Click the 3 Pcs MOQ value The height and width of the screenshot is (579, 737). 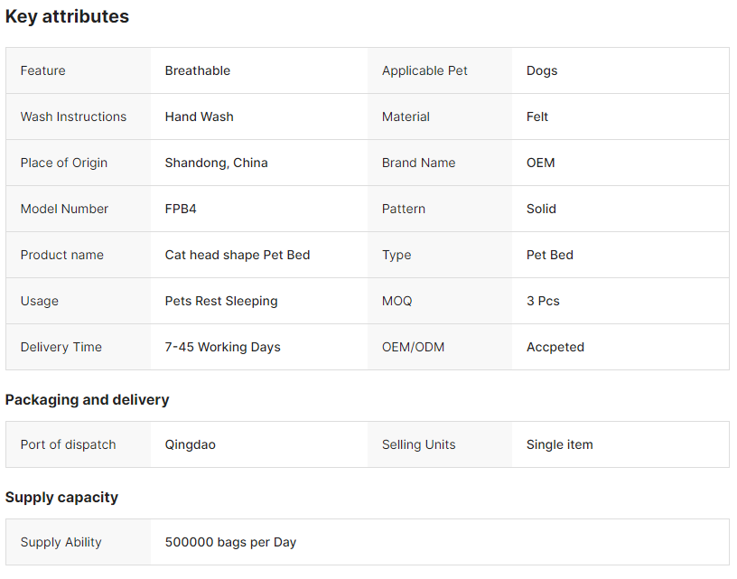543,301
